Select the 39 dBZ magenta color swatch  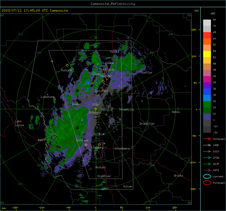click(207, 79)
